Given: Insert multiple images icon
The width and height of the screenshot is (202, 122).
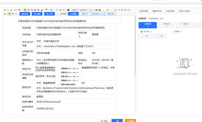Looking at the screenshot, I should 100,10.
